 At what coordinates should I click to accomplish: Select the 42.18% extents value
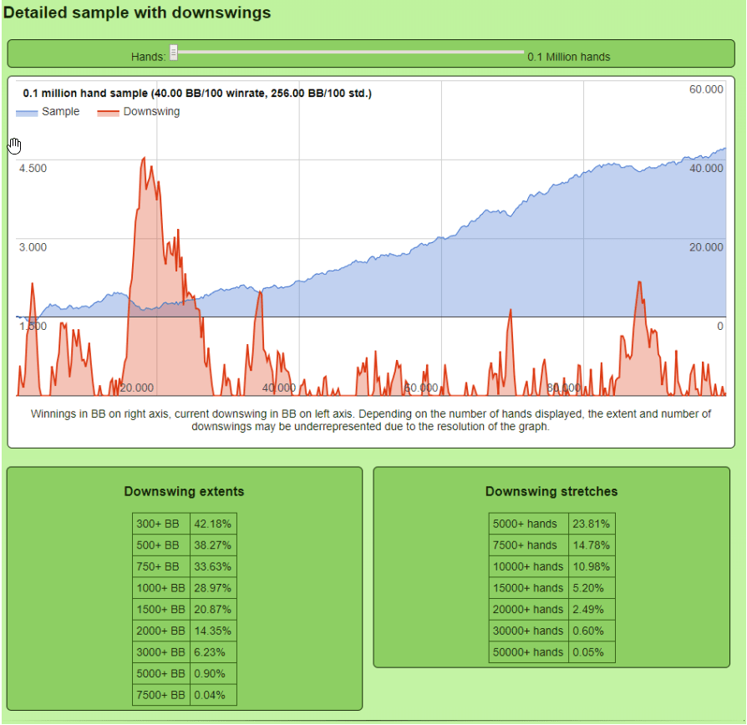tap(213, 524)
